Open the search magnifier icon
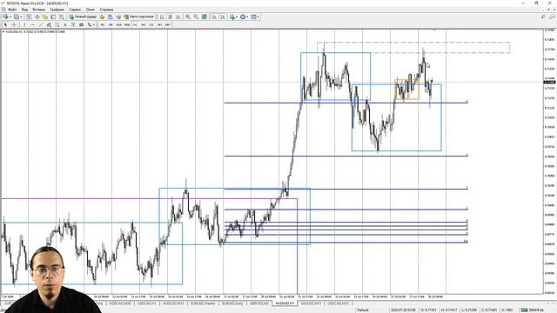Screen dimensions: 557x313 (x=543, y=17)
